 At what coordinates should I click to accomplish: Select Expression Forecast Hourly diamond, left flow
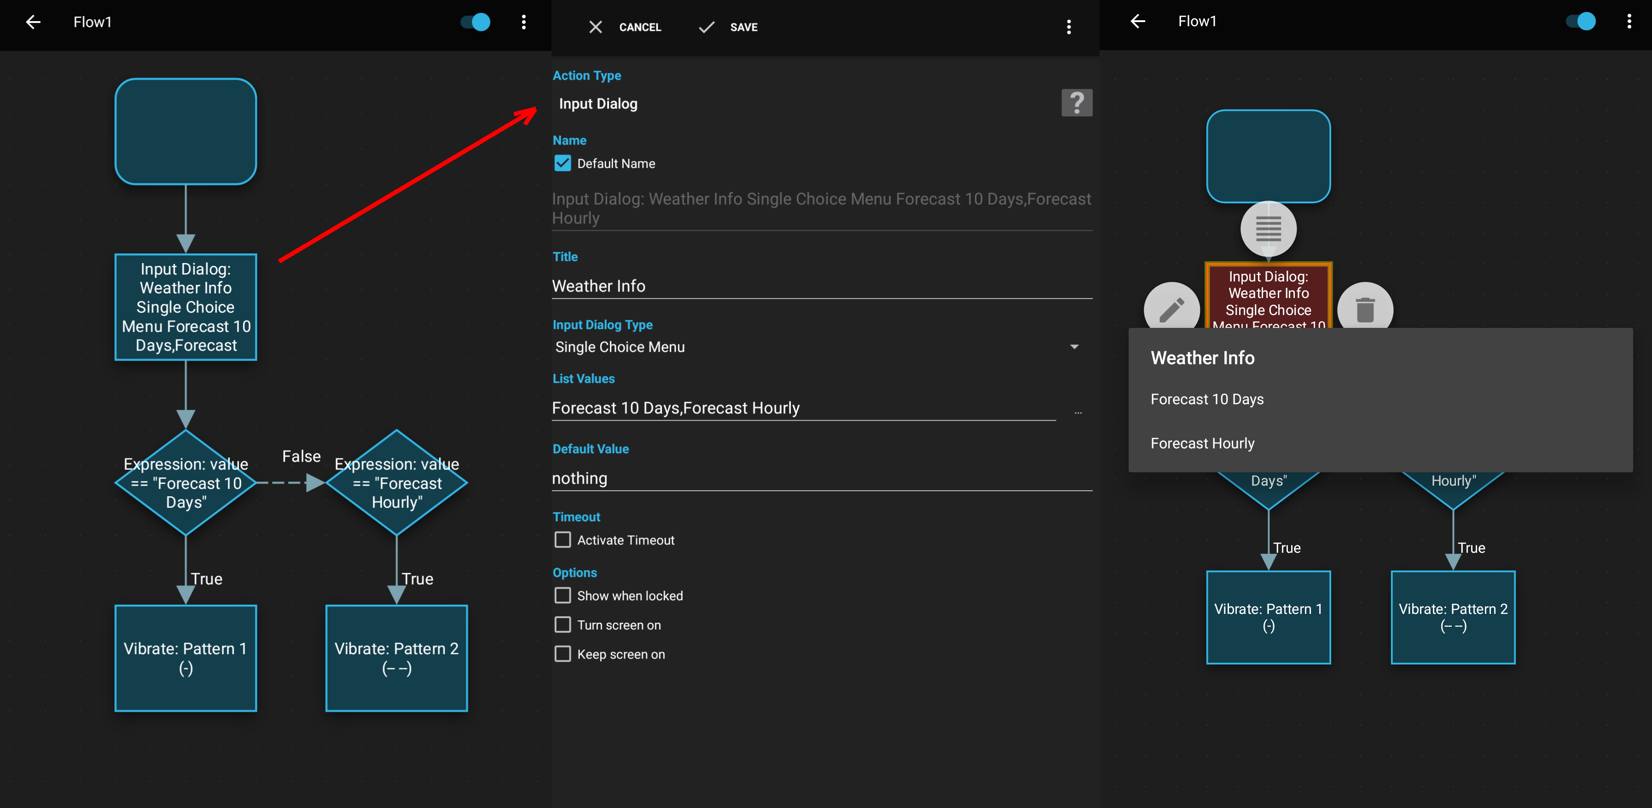tap(397, 482)
